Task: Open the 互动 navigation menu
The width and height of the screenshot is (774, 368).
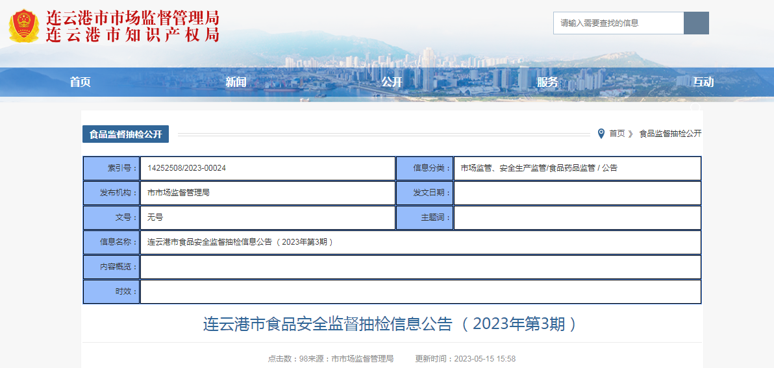Action: point(703,82)
